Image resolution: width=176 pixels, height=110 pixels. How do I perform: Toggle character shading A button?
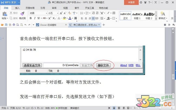[x=76, y=18]
